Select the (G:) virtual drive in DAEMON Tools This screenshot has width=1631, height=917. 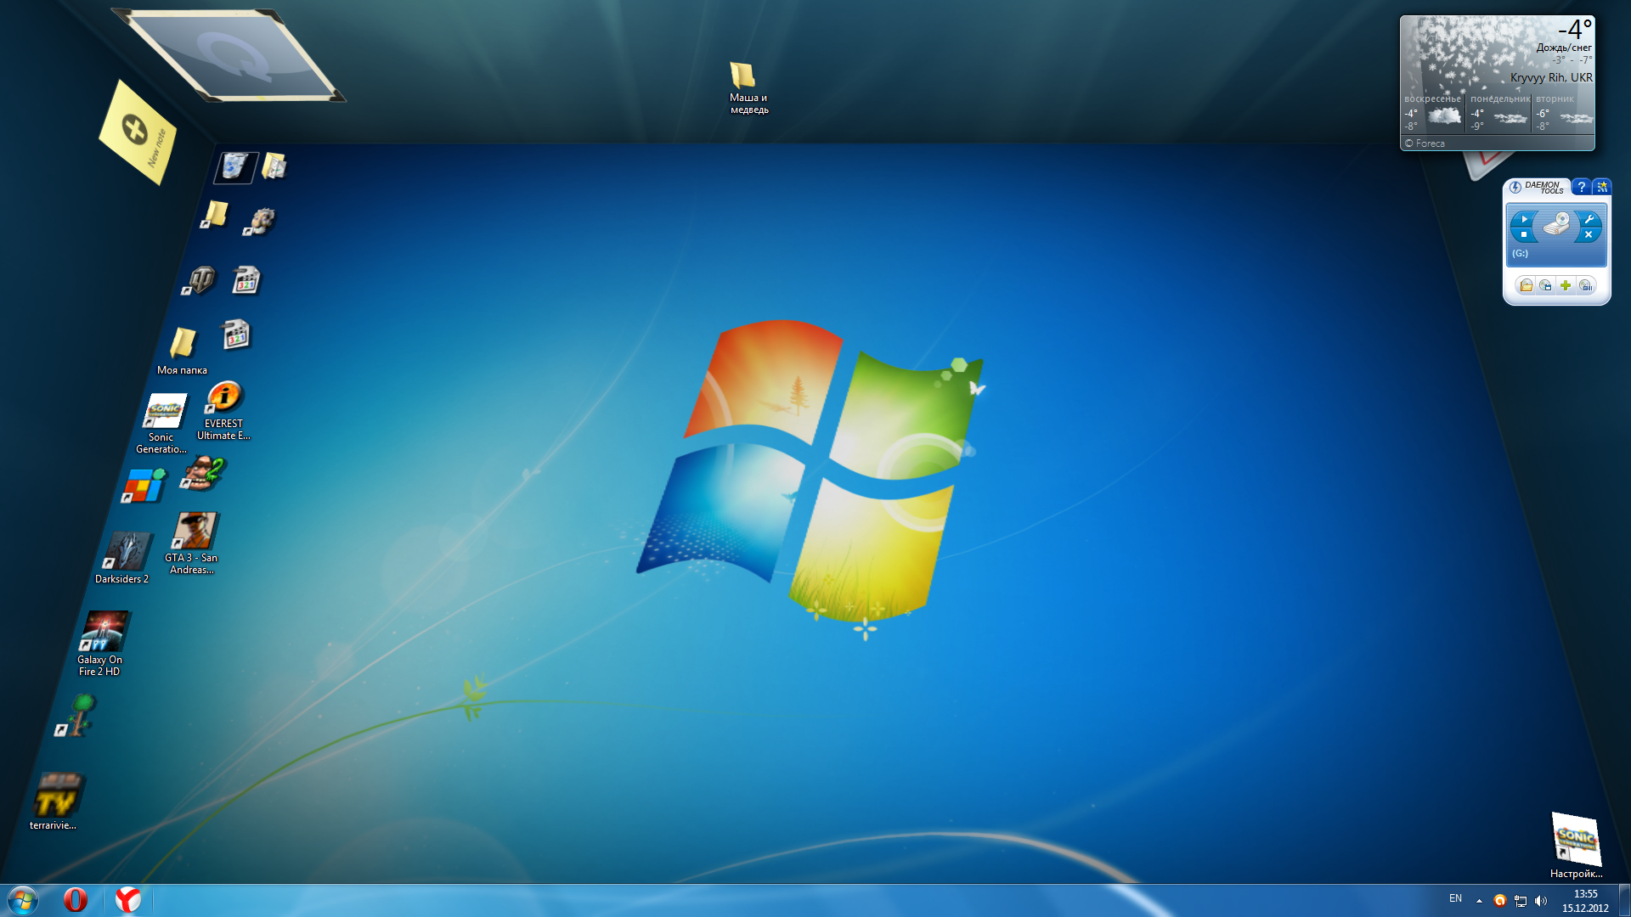[1556, 234]
